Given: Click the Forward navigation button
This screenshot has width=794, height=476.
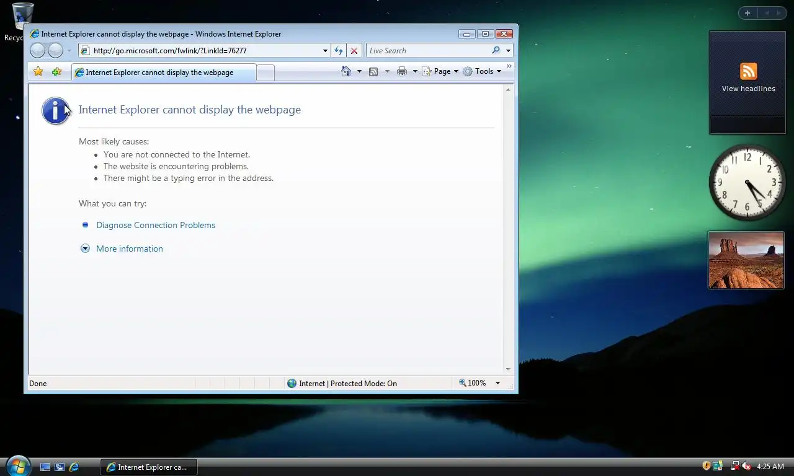Looking at the screenshot, I should [56, 51].
